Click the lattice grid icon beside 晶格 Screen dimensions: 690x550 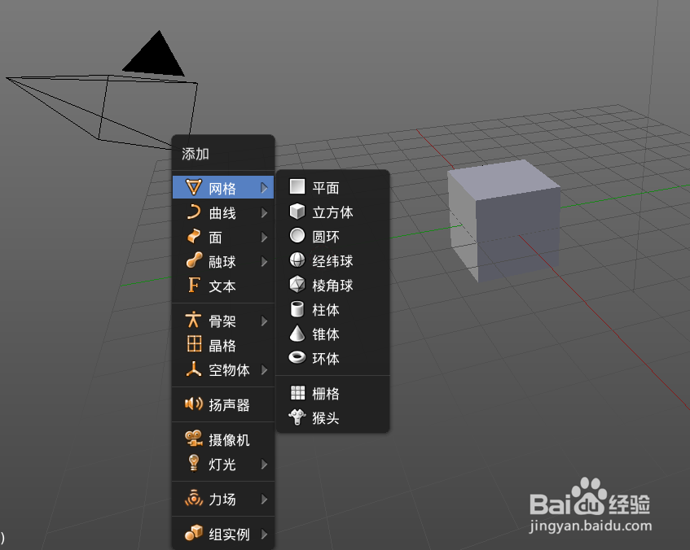coord(194,344)
